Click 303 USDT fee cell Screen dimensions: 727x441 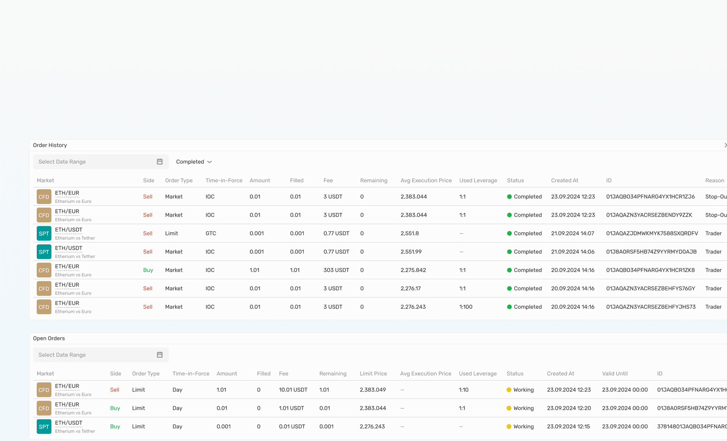[336, 270]
